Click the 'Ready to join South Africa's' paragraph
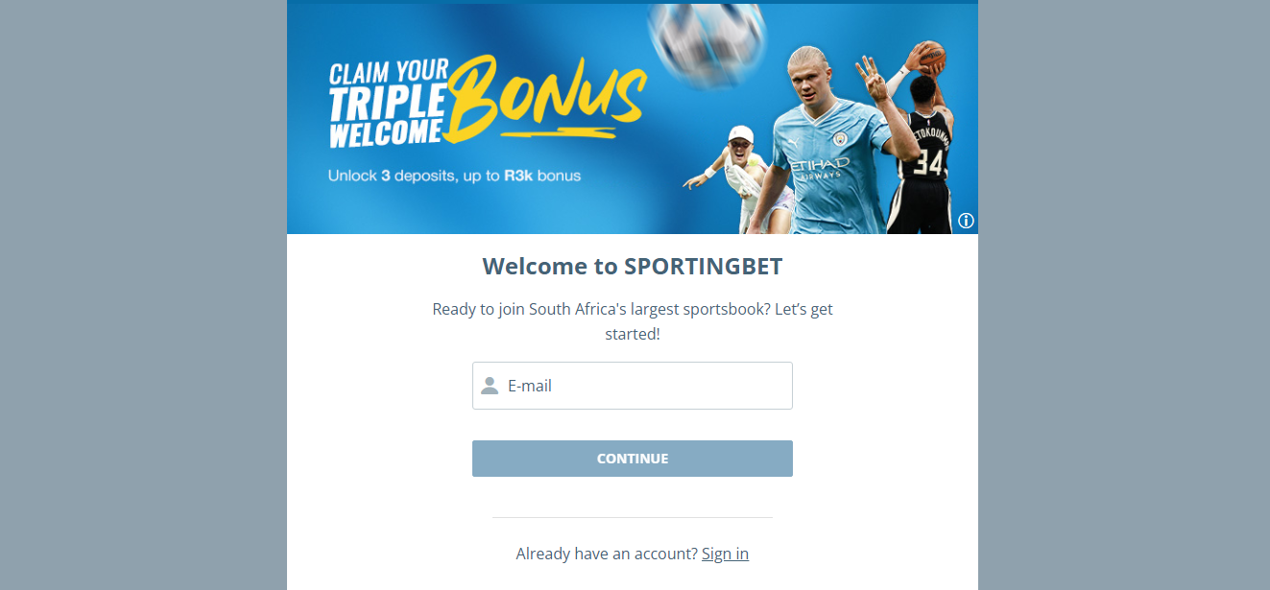1270x590 pixels. tap(633, 321)
